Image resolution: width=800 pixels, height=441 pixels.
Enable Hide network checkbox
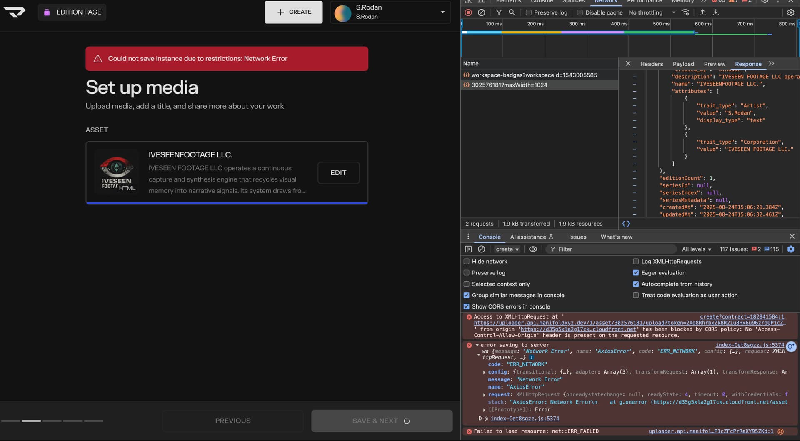[467, 262]
